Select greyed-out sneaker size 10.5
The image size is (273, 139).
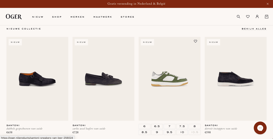(x=194, y=132)
